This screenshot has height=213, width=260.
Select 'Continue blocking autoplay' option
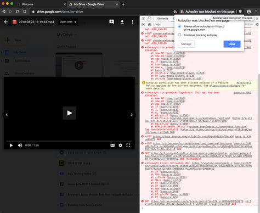179,35
